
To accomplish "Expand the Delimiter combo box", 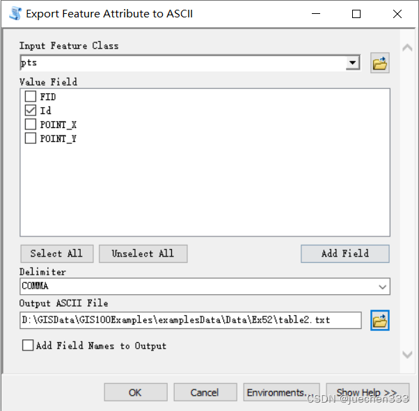I will pos(382,286).
